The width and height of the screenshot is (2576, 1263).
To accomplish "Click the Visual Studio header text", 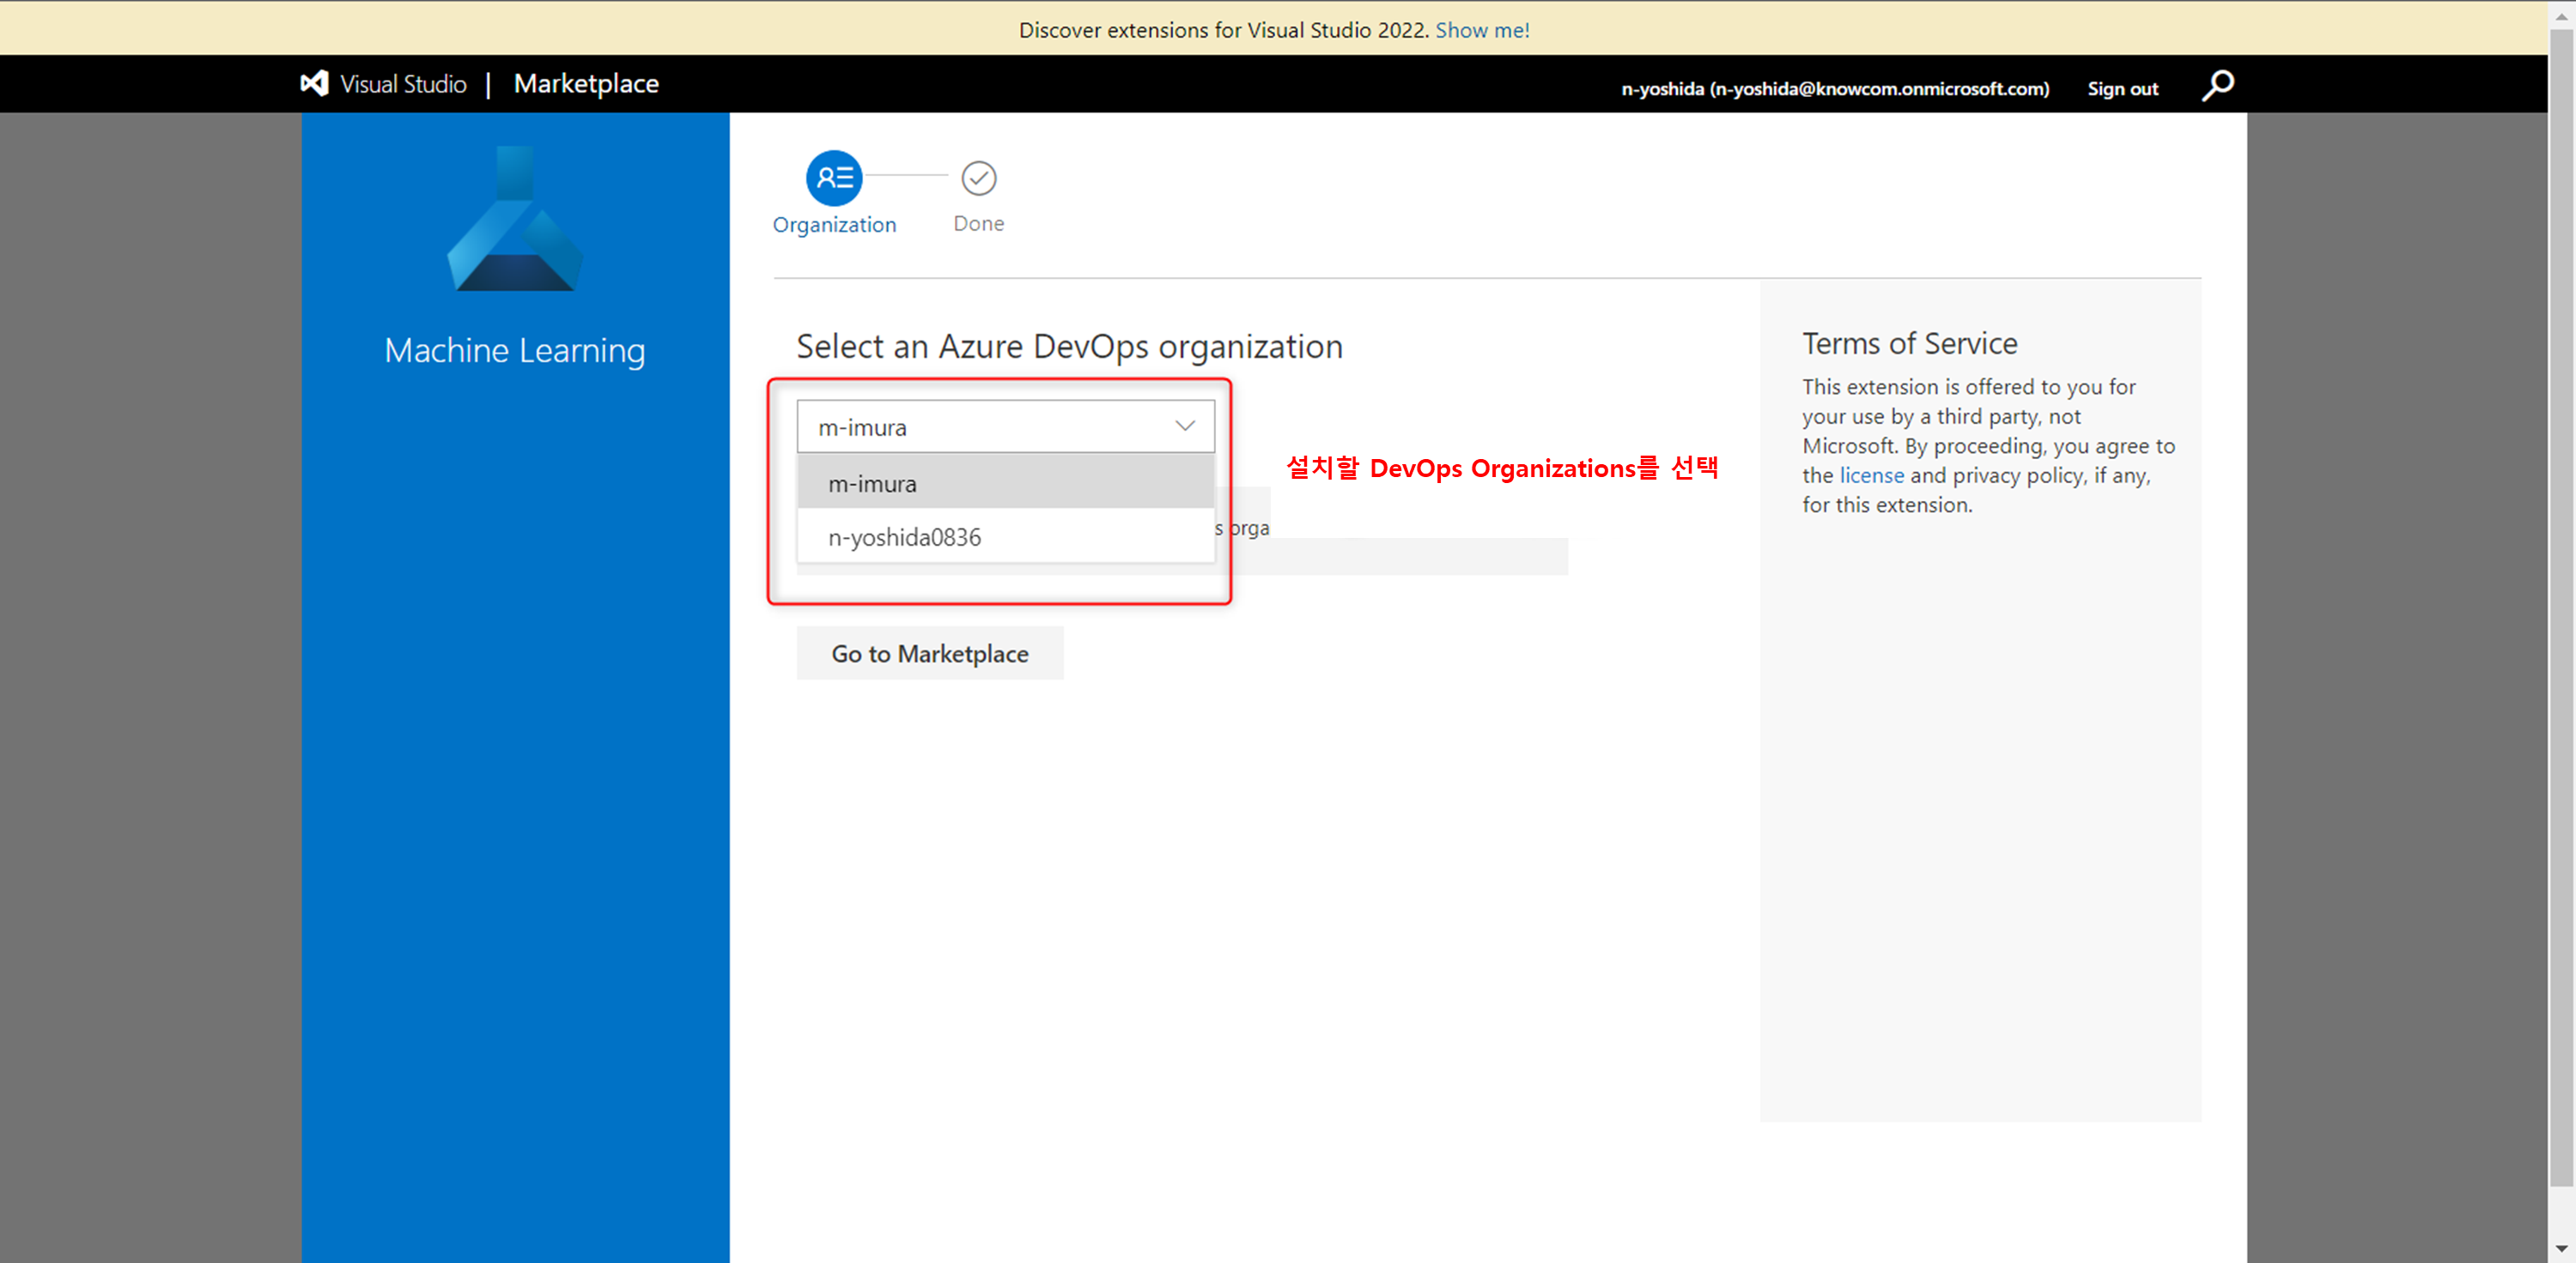I will click(x=403, y=84).
